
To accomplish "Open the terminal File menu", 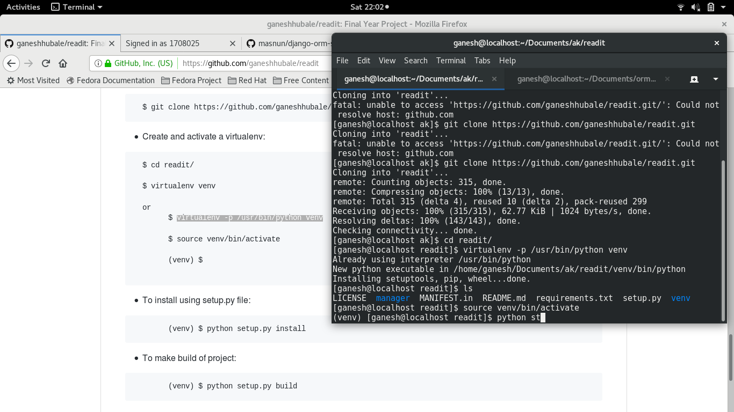I will click(x=342, y=61).
